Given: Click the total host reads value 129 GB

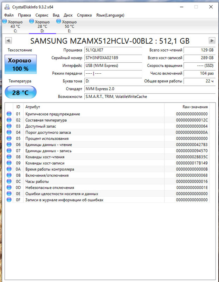Looking at the screenshot, I should pos(200,50).
